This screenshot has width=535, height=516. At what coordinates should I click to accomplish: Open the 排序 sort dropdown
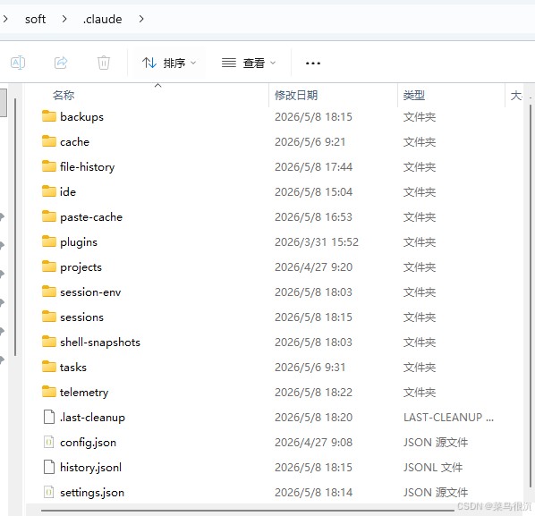(169, 63)
